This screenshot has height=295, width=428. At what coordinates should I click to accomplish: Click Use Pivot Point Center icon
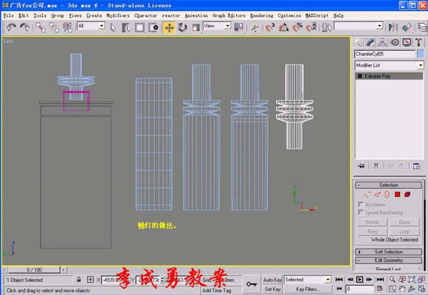pyautogui.click(x=239, y=28)
